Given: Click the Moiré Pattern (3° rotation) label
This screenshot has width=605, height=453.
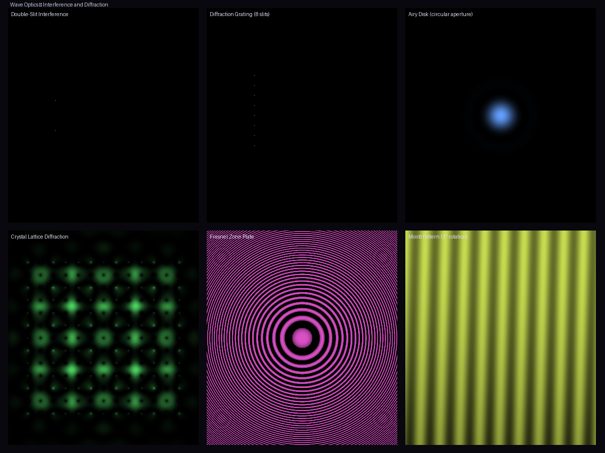Looking at the screenshot, I should (438, 237).
